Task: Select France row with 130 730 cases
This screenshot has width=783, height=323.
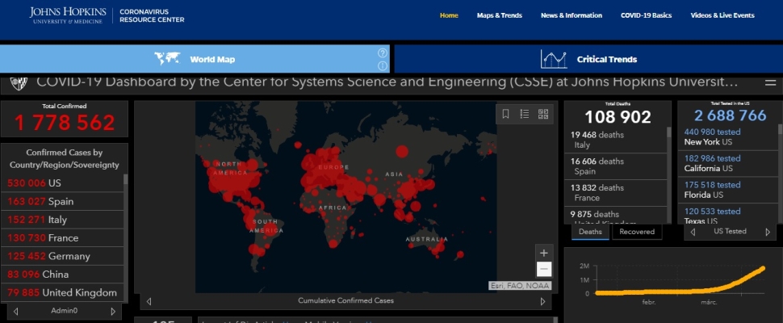Action: (62, 238)
